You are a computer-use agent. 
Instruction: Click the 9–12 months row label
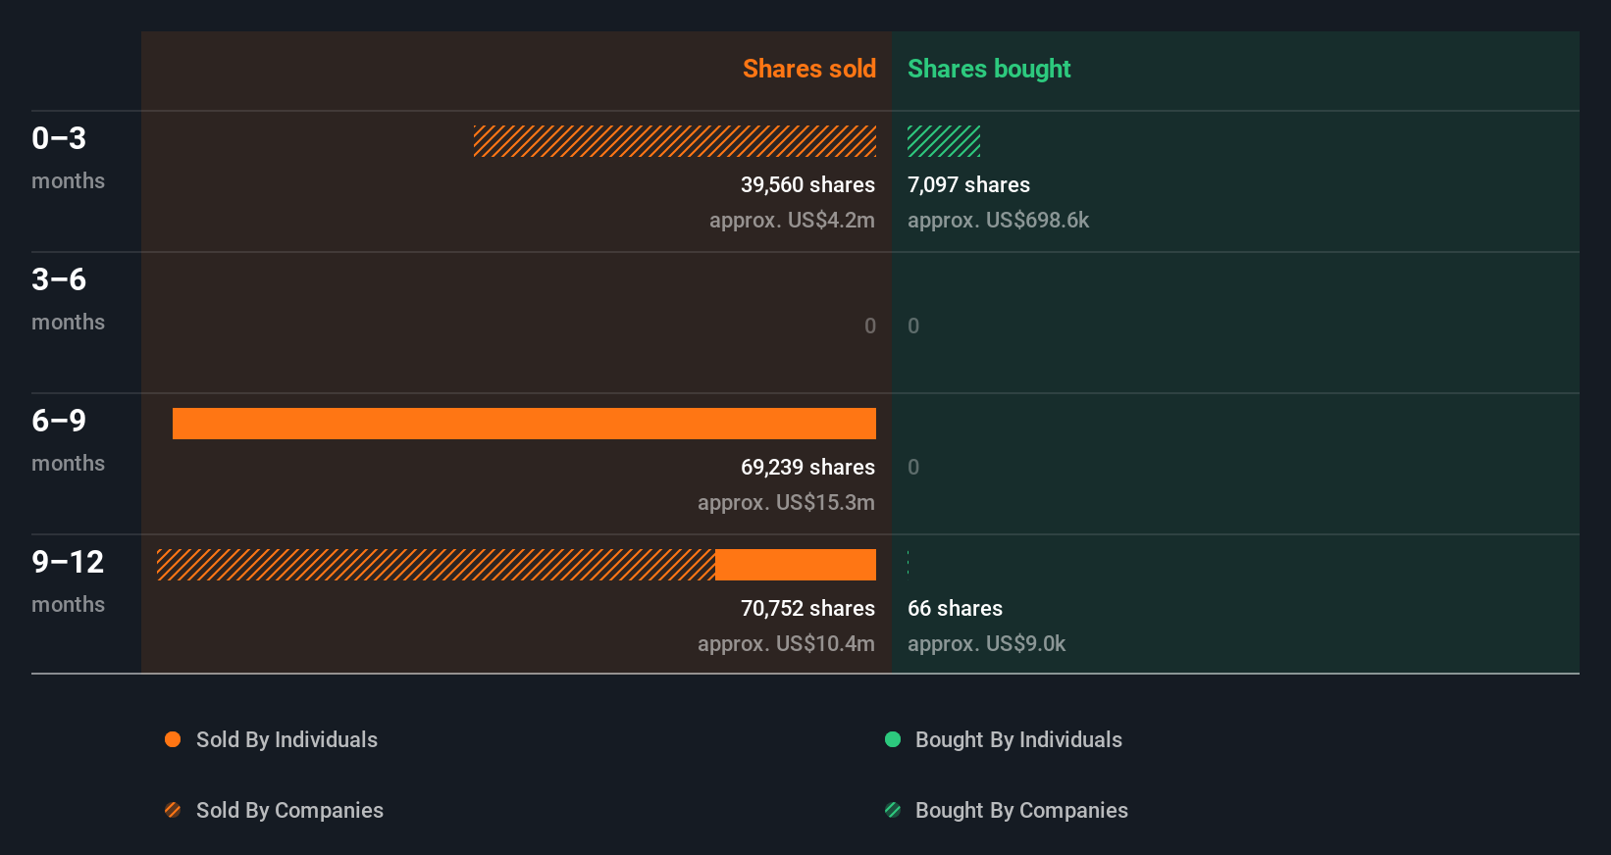(68, 580)
